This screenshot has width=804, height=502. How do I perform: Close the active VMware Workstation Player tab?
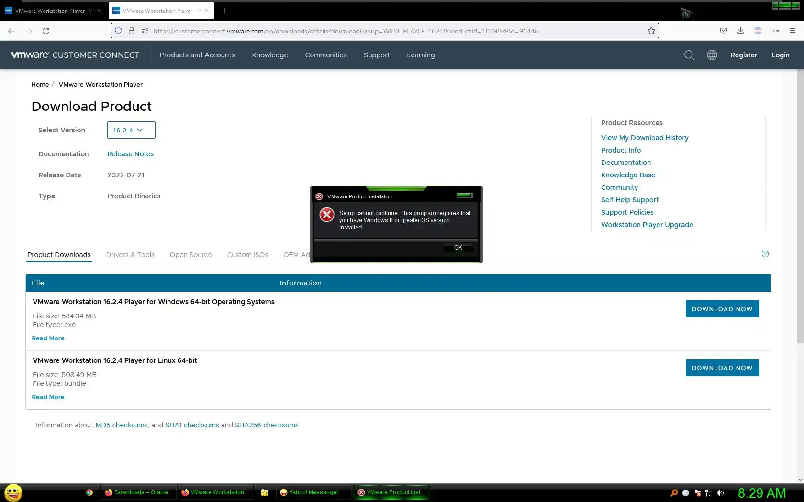pyautogui.click(x=207, y=11)
